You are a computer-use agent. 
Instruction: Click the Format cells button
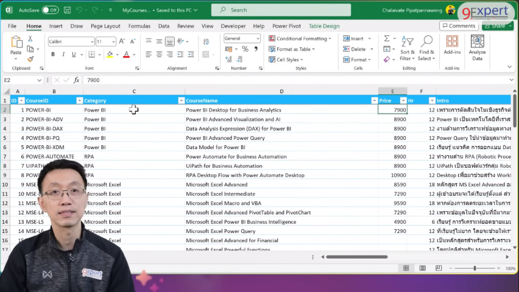coord(357,60)
